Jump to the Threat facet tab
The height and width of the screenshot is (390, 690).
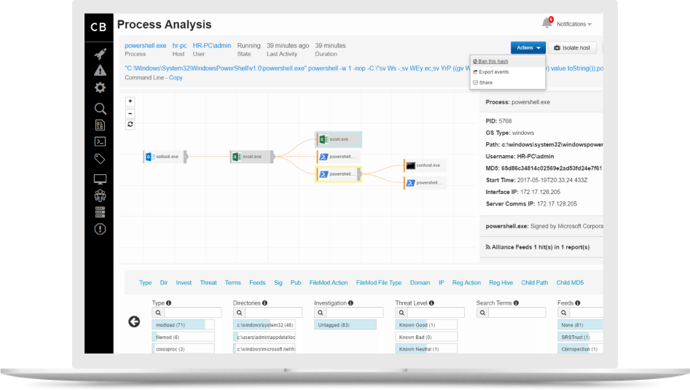(208, 283)
